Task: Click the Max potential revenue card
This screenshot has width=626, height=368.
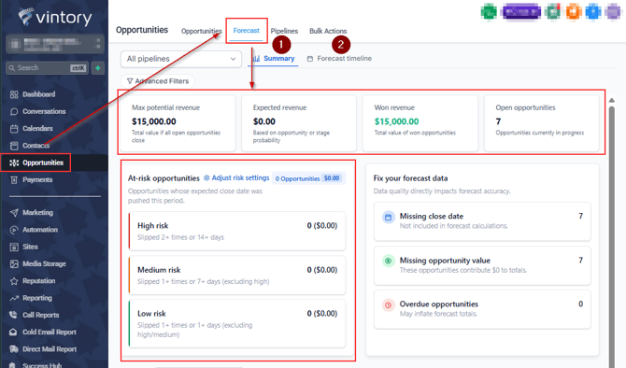Action: pyautogui.click(x=178, y=123)
